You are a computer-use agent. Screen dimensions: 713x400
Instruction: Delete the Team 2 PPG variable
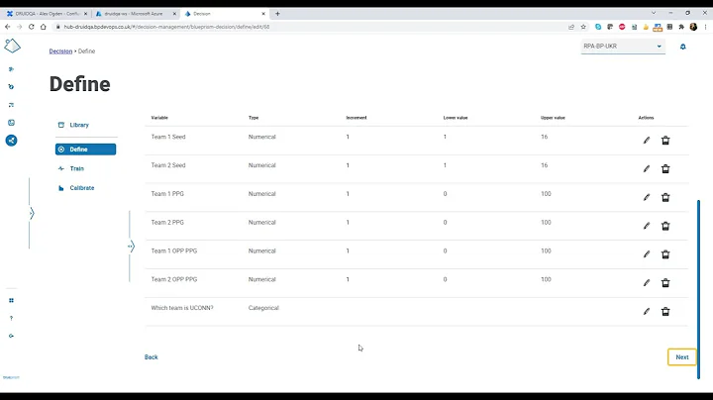(x=665, y=226)
